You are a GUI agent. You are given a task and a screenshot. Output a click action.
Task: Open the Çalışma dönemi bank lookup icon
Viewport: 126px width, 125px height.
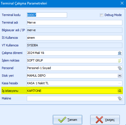point(120,53)
